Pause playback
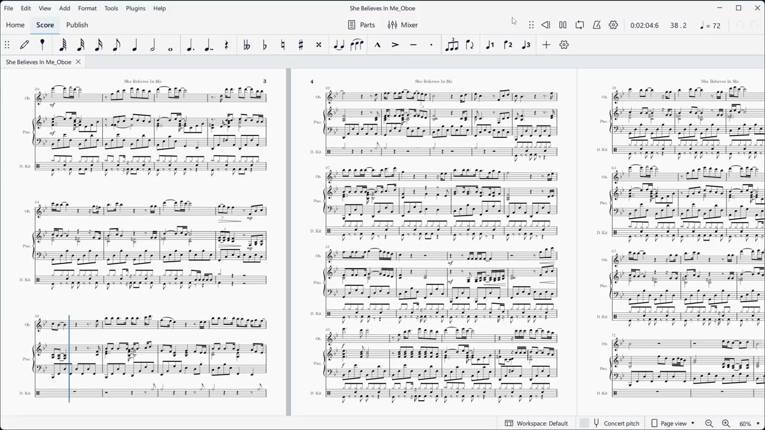765x430 pixels. click(562, 25)
